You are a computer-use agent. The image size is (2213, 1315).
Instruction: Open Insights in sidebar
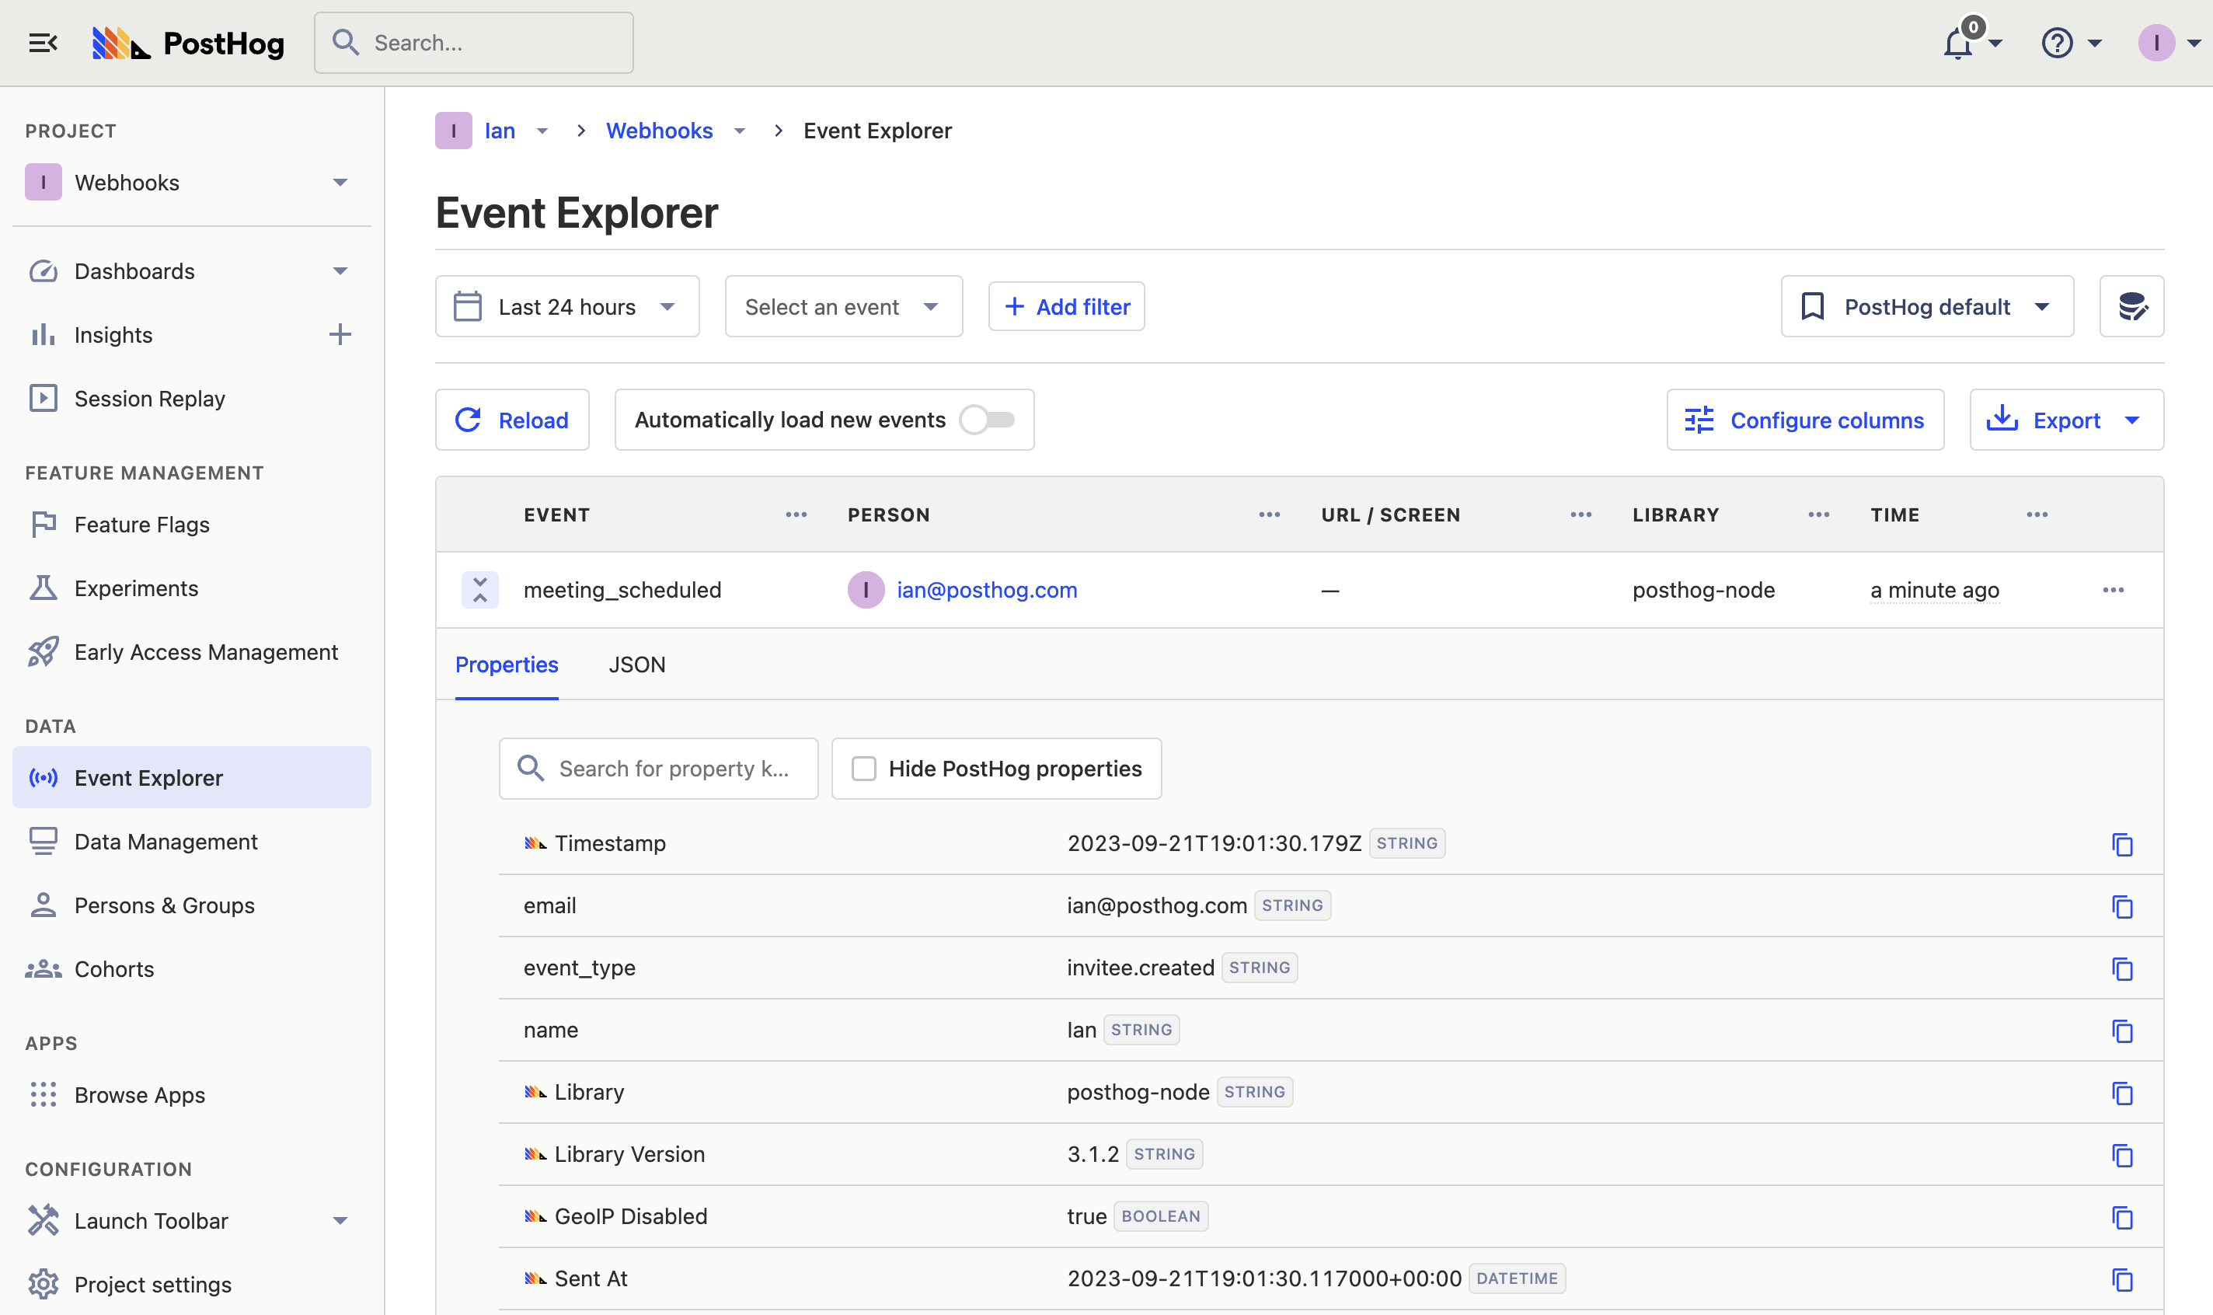point(113,335)
